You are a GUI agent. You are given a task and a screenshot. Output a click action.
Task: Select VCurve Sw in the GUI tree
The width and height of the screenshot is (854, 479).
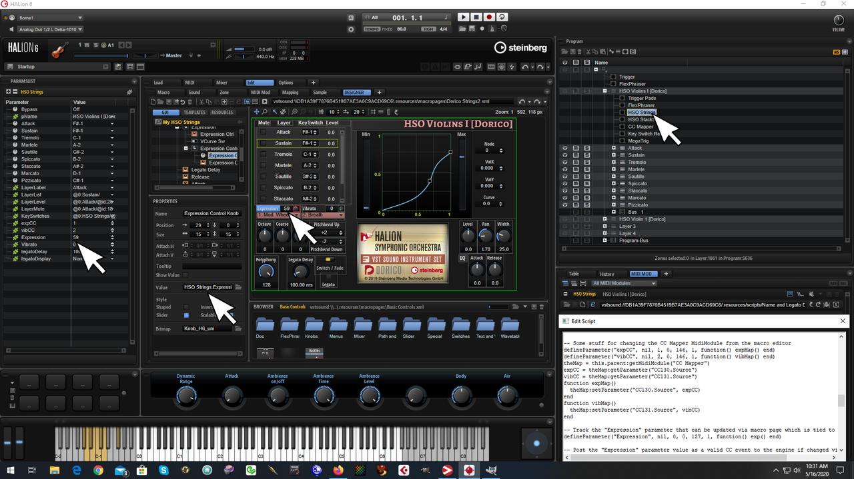pyautogui.click(x=211, y=141)
